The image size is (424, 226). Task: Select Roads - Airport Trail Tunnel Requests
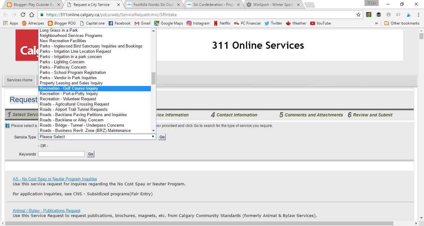click(95, 110)
